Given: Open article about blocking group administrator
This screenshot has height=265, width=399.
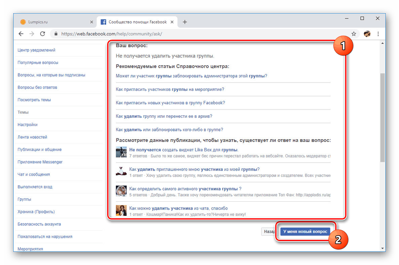Looking at the screenshot, I should click(x=191, y=76).
